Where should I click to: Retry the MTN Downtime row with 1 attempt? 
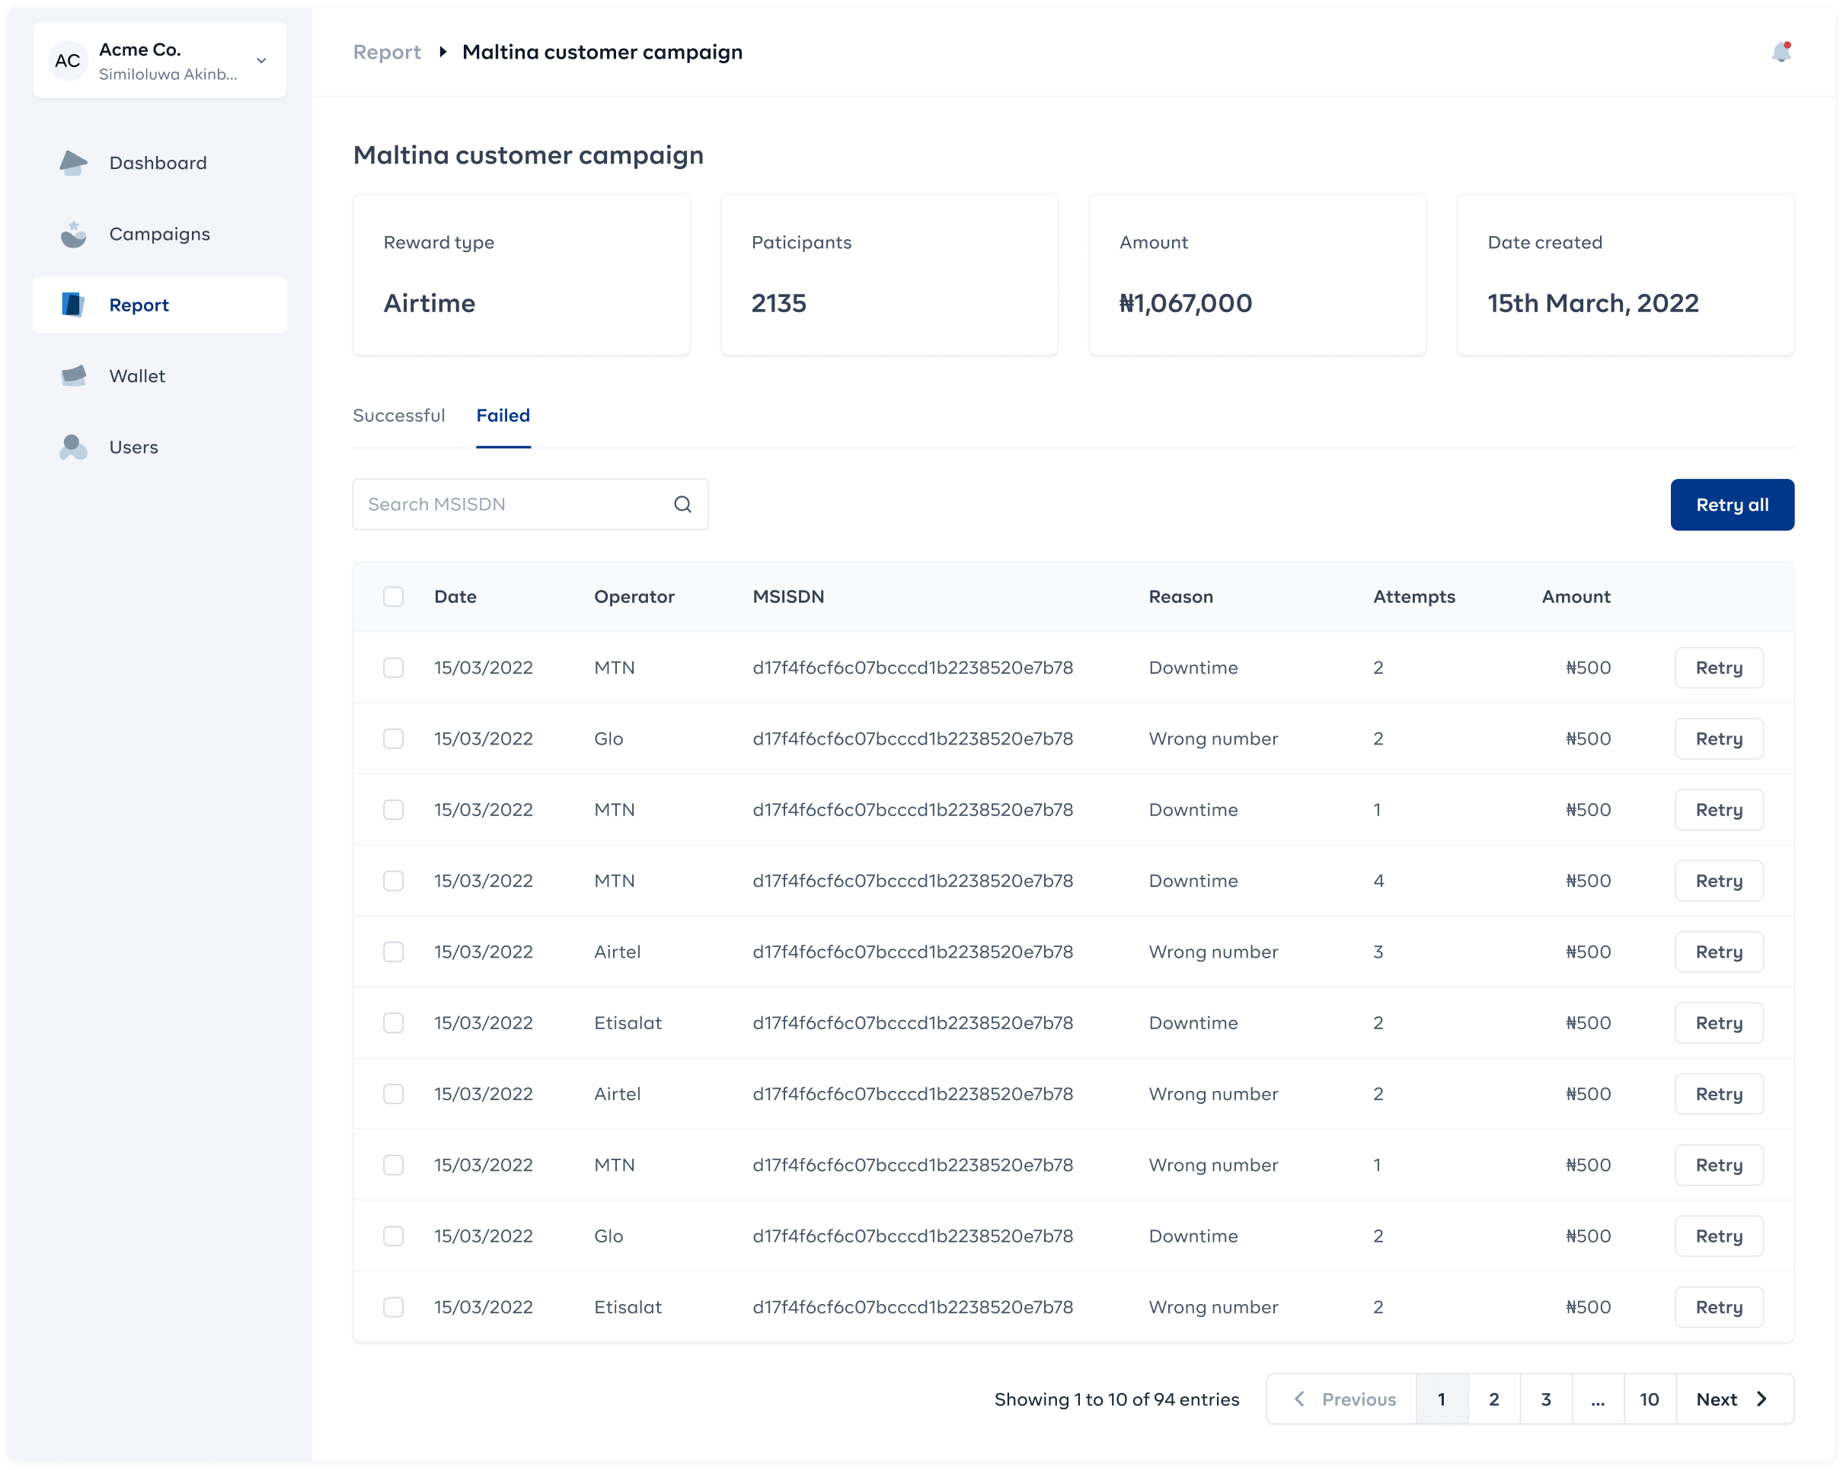tap(1718, 809)
